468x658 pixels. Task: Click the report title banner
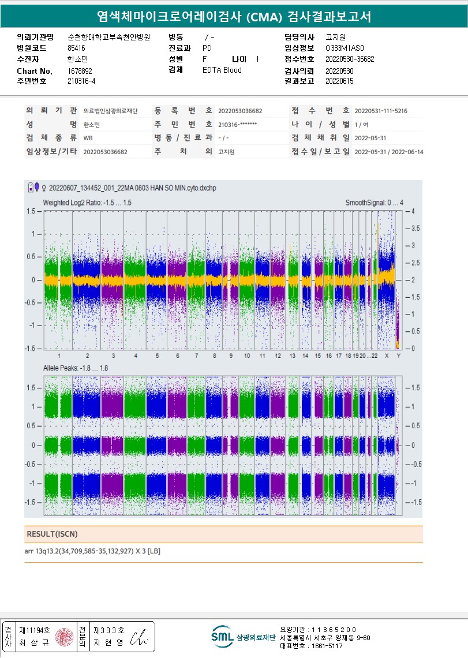point(234,17)
